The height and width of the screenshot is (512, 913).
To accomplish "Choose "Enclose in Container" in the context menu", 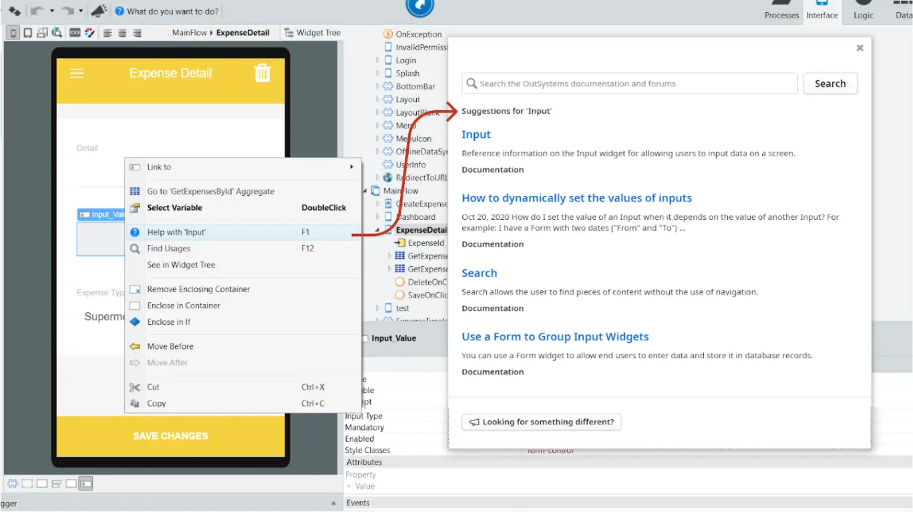I will pyautogui.click(x=243, y=305).
